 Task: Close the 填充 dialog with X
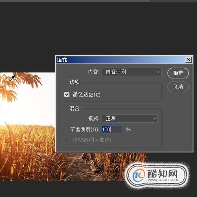(x=189, y=60)
